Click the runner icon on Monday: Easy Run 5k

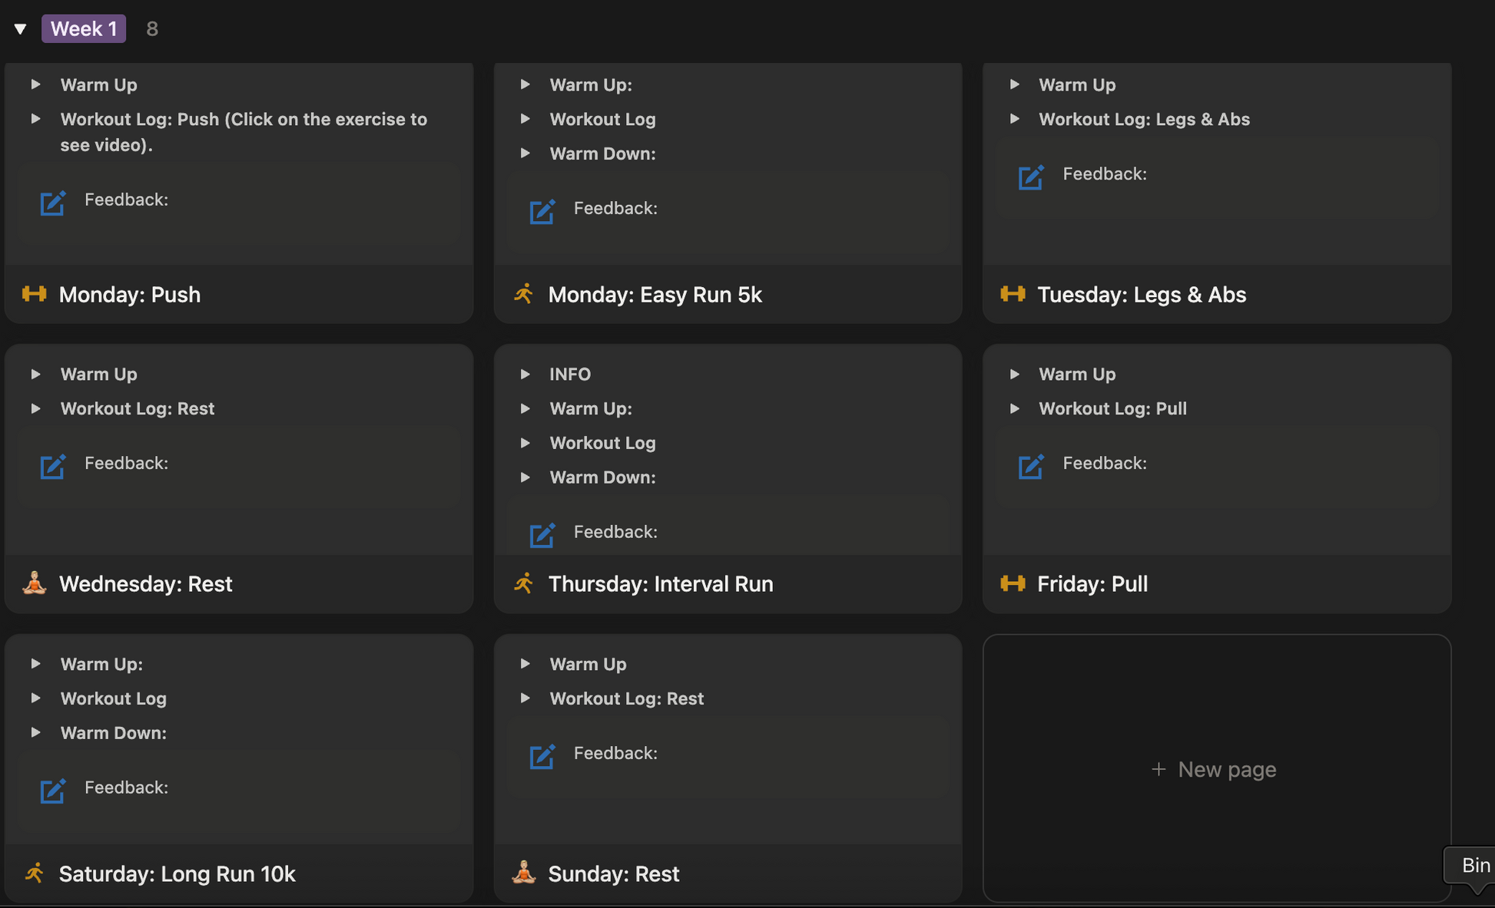(x=524, y=294)
